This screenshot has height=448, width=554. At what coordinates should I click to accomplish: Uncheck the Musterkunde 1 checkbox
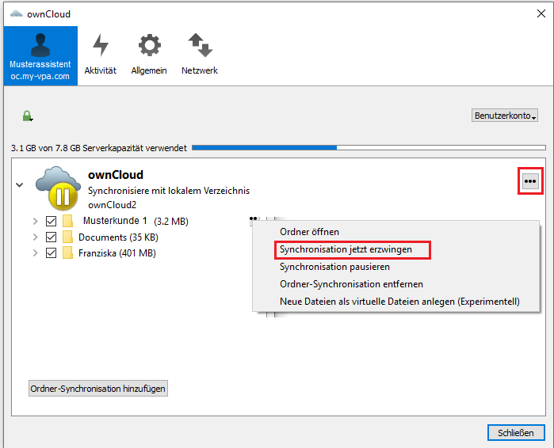pyautogui.click(x=51, y=221)
